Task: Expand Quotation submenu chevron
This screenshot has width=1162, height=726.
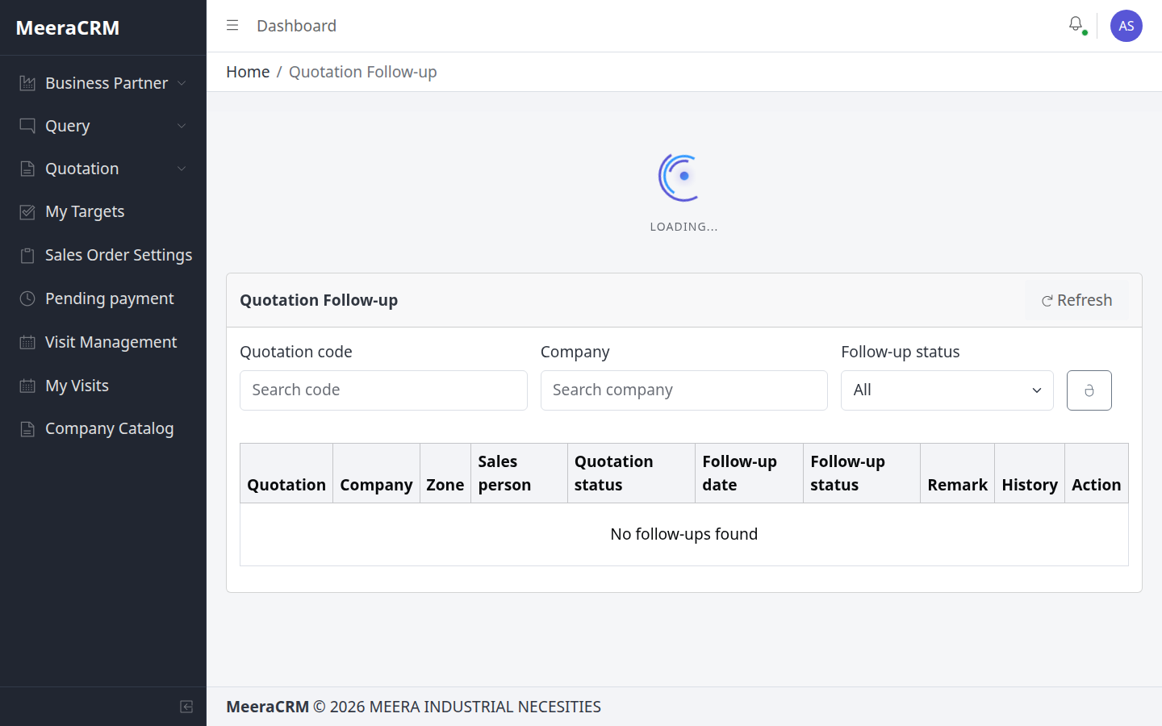Action: pyautogui.click(x=182, y=169)
